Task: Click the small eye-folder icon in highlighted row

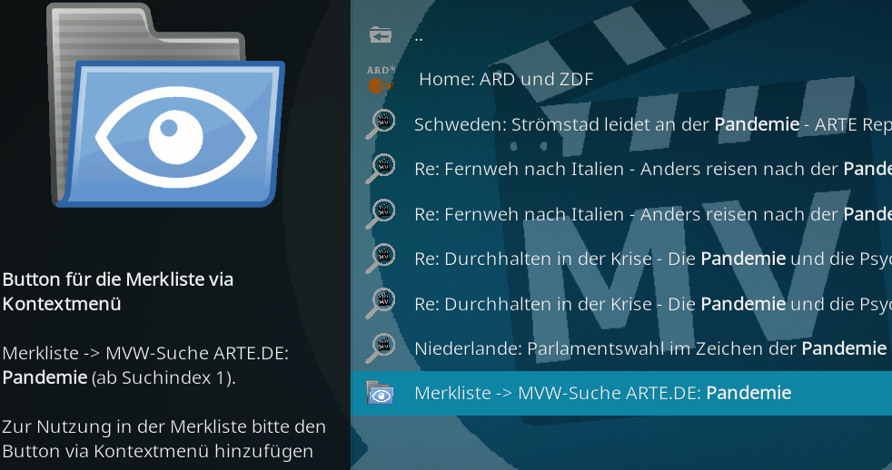Action: tap(380, 393)
